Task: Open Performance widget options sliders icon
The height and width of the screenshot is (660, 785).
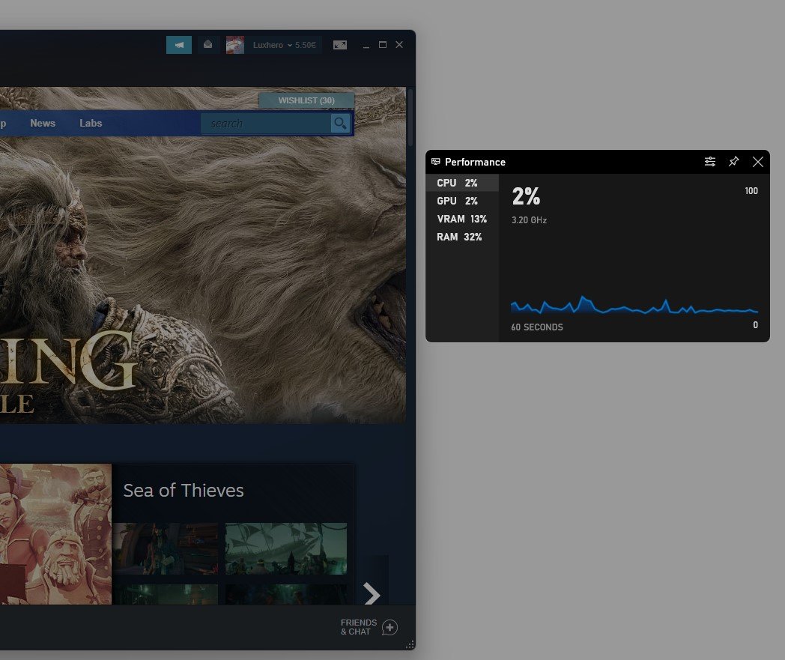Action: (x=710, y=162)
